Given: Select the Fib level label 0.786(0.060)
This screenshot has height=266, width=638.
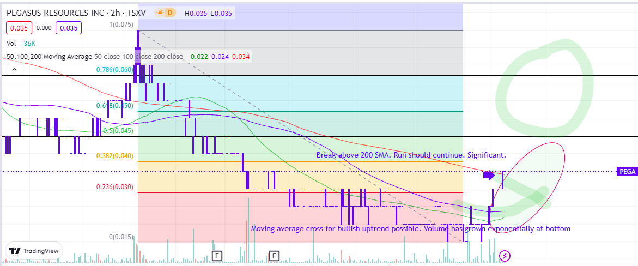Looking at the screenshot, I should click(115, 70).
